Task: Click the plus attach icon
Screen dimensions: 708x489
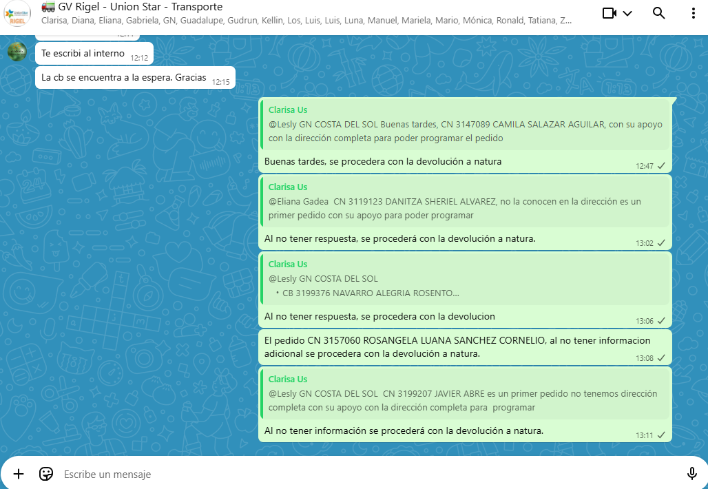Action: coord(19,474)
